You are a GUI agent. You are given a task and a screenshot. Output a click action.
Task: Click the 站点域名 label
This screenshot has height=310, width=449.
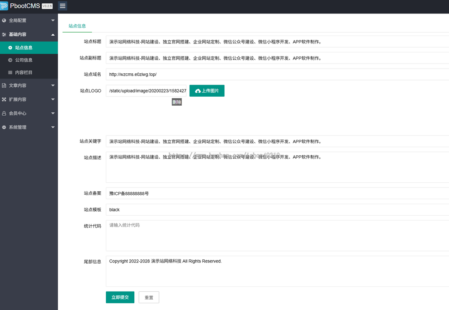click(x=92, y=75)
